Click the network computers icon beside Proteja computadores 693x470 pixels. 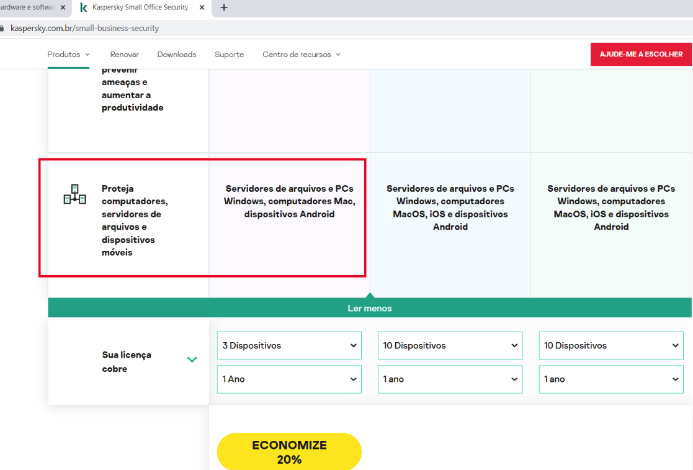[74, 194]
